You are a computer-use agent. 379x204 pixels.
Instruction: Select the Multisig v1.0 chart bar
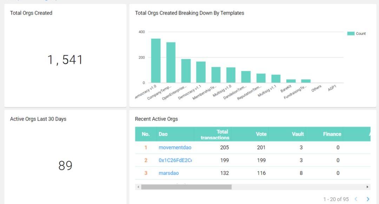coord(231,75)
